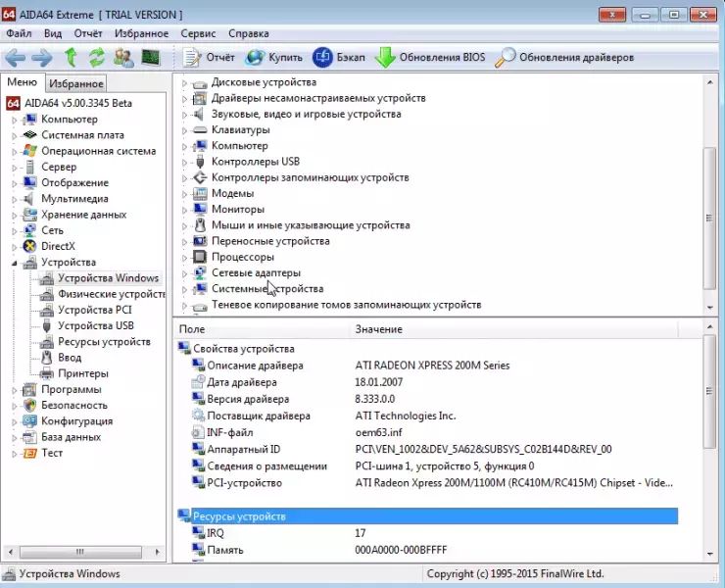Open the Избранное menu in menu bar
The height and width of the screenshot is (588, 725).
(141, 33)
